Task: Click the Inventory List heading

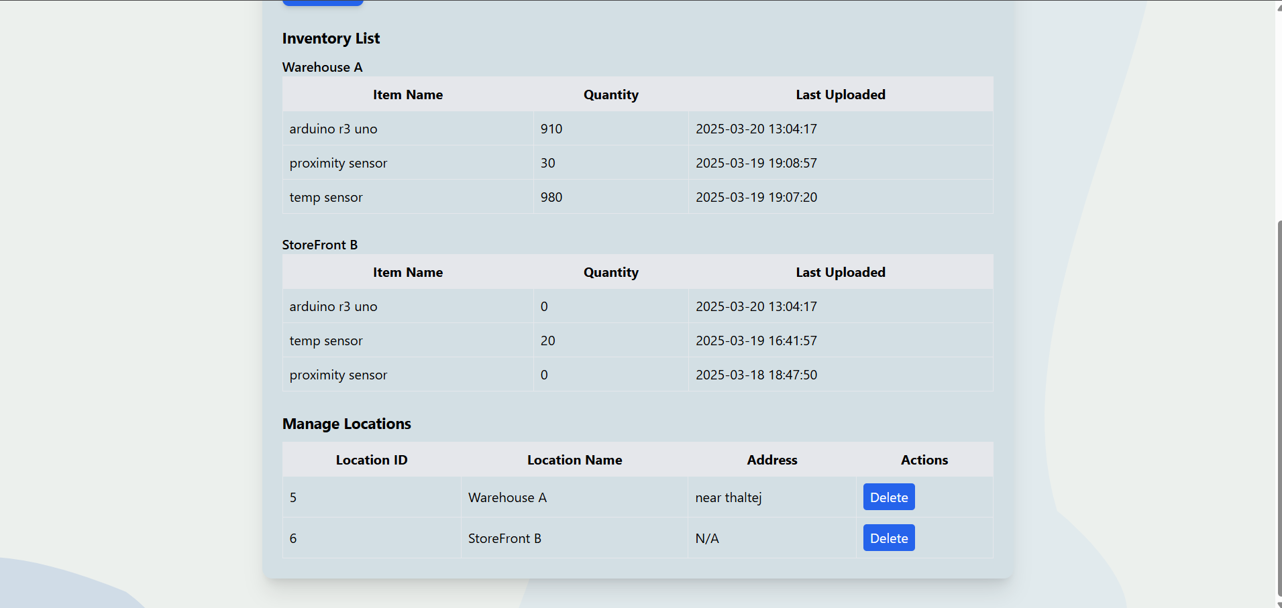Action: (x=331, y=39)
